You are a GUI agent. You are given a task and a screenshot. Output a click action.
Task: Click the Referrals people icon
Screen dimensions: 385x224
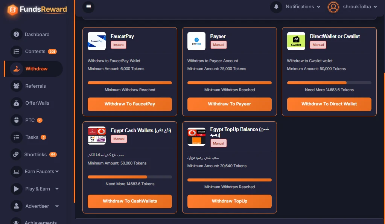[17, 86]
